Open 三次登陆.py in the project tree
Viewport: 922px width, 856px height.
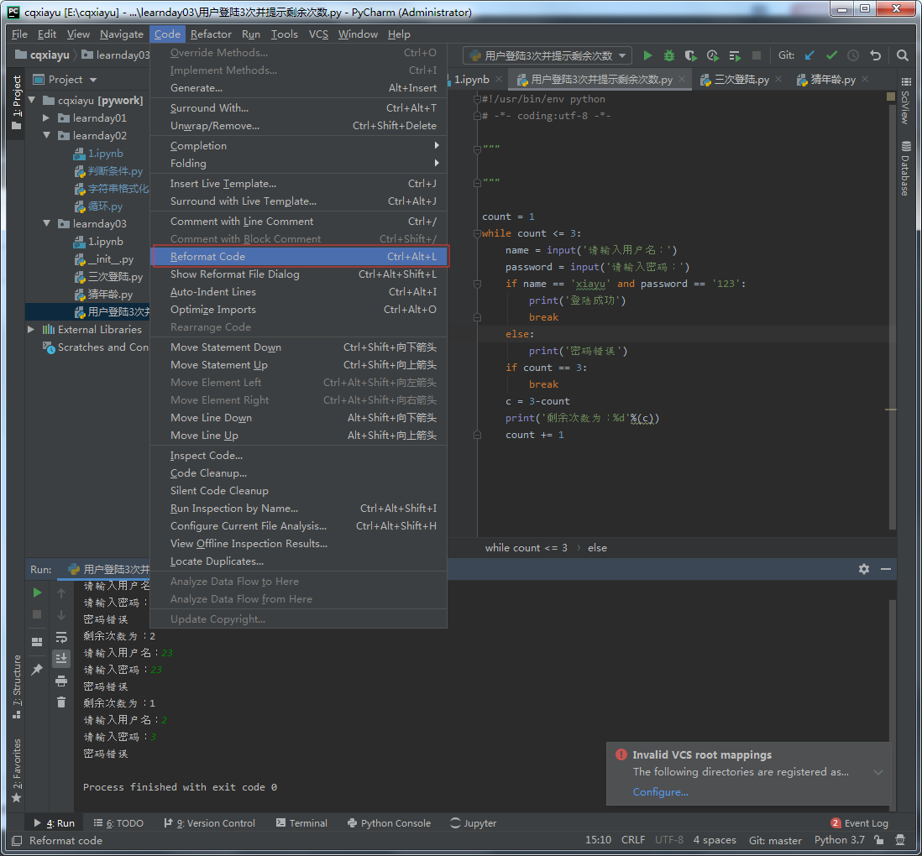click(115, 277)
